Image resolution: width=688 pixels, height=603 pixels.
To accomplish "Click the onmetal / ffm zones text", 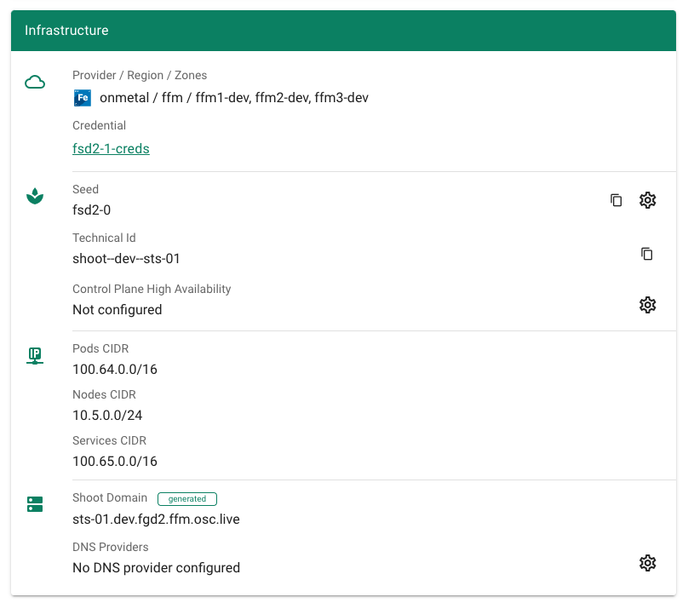I will [234, 97].
